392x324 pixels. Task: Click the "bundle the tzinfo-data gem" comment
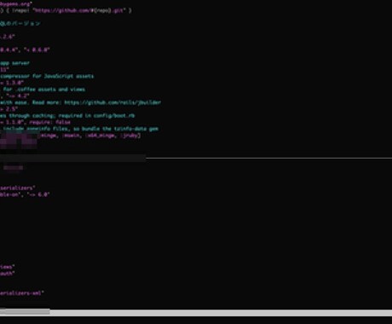(x=120, y=129)
